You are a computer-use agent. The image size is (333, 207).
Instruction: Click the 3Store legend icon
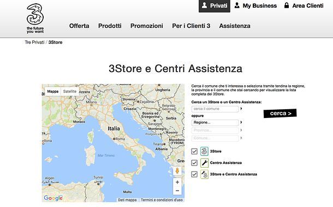(204, 151)
